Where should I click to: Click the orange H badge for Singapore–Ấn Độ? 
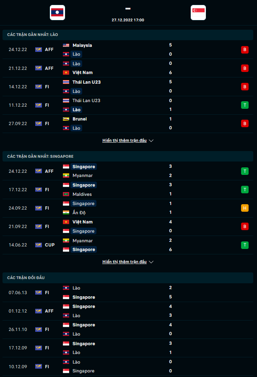point(244,208)
